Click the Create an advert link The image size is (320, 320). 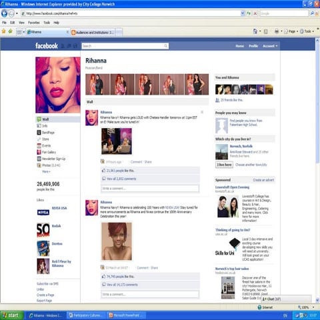263,180
